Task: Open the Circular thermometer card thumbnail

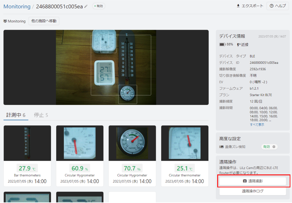Action: [x=185, y=143]
